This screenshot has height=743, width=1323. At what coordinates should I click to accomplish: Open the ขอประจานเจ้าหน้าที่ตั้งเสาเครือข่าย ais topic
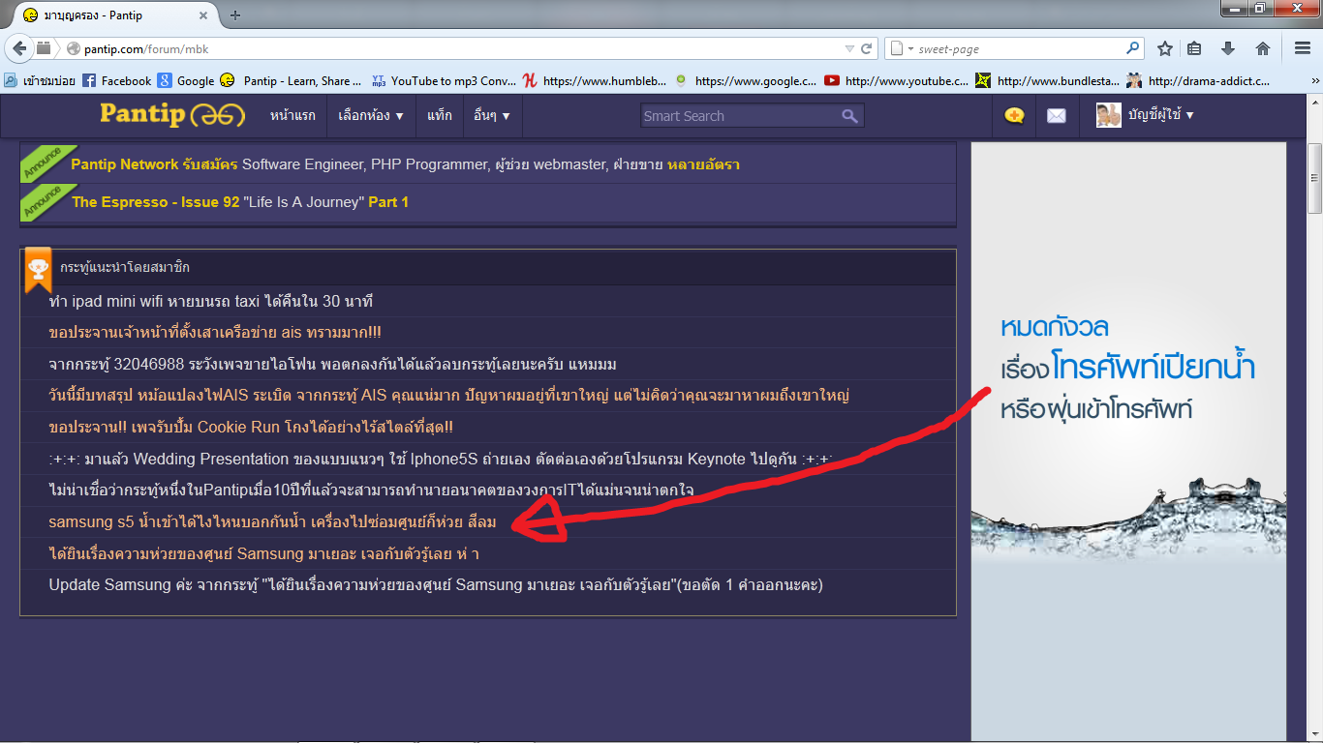point(215,333)
